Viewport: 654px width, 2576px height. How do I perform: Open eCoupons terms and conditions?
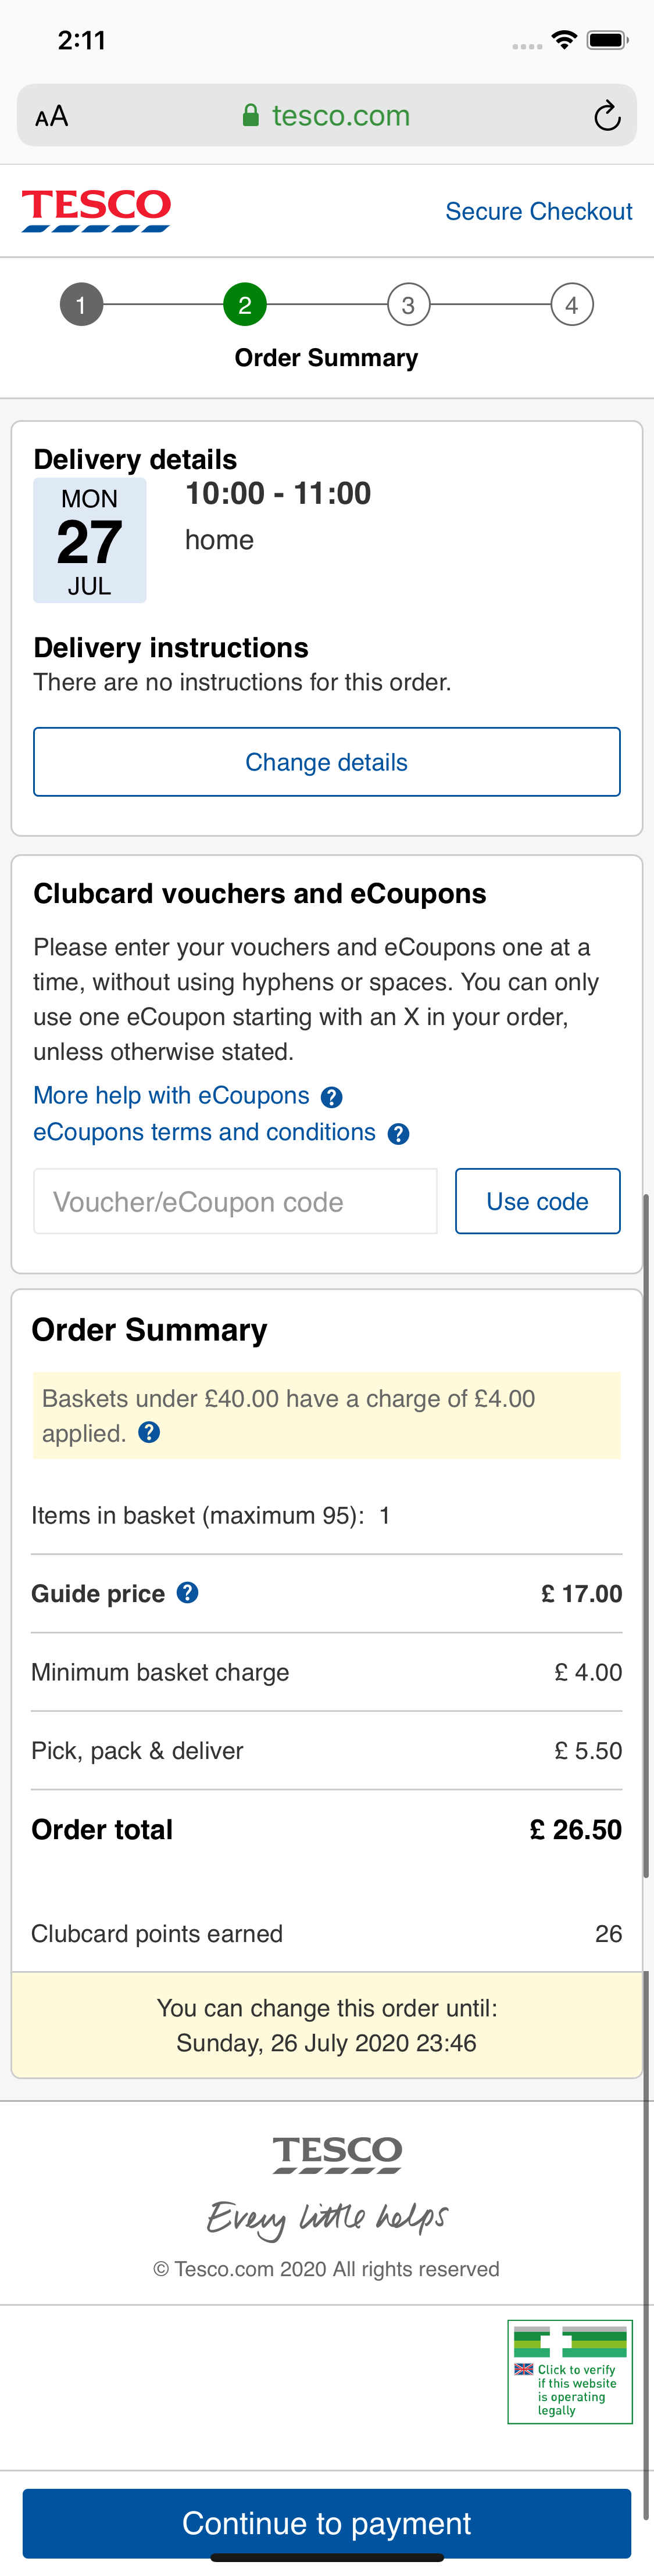point(201,1132)
